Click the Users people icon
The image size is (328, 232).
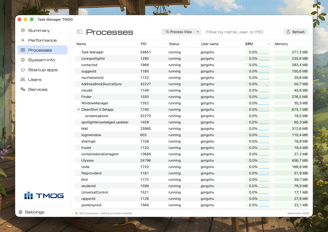point(23,79)
